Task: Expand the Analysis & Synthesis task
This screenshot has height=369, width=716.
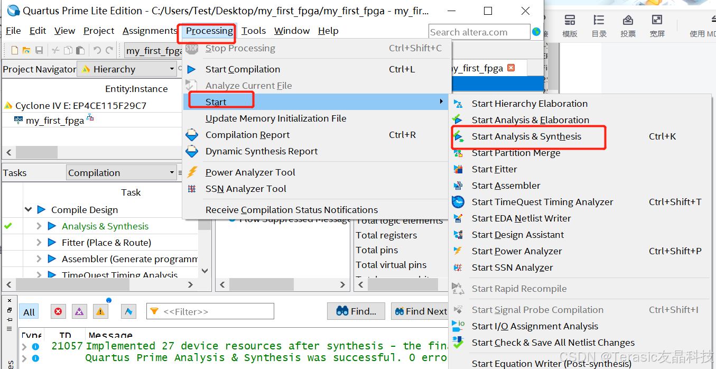Action: click(39, 226)
